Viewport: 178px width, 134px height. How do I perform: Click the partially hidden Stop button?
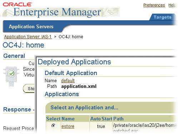(x=29, y=89)
